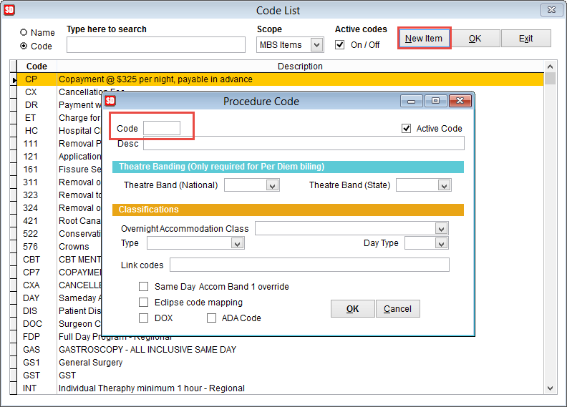Click the Desc input field

point(304,143)
